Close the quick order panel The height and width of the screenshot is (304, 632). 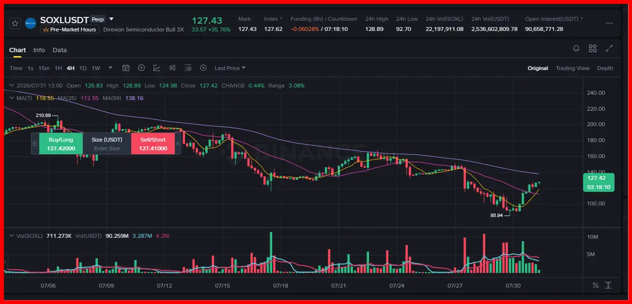pos(178,144)
